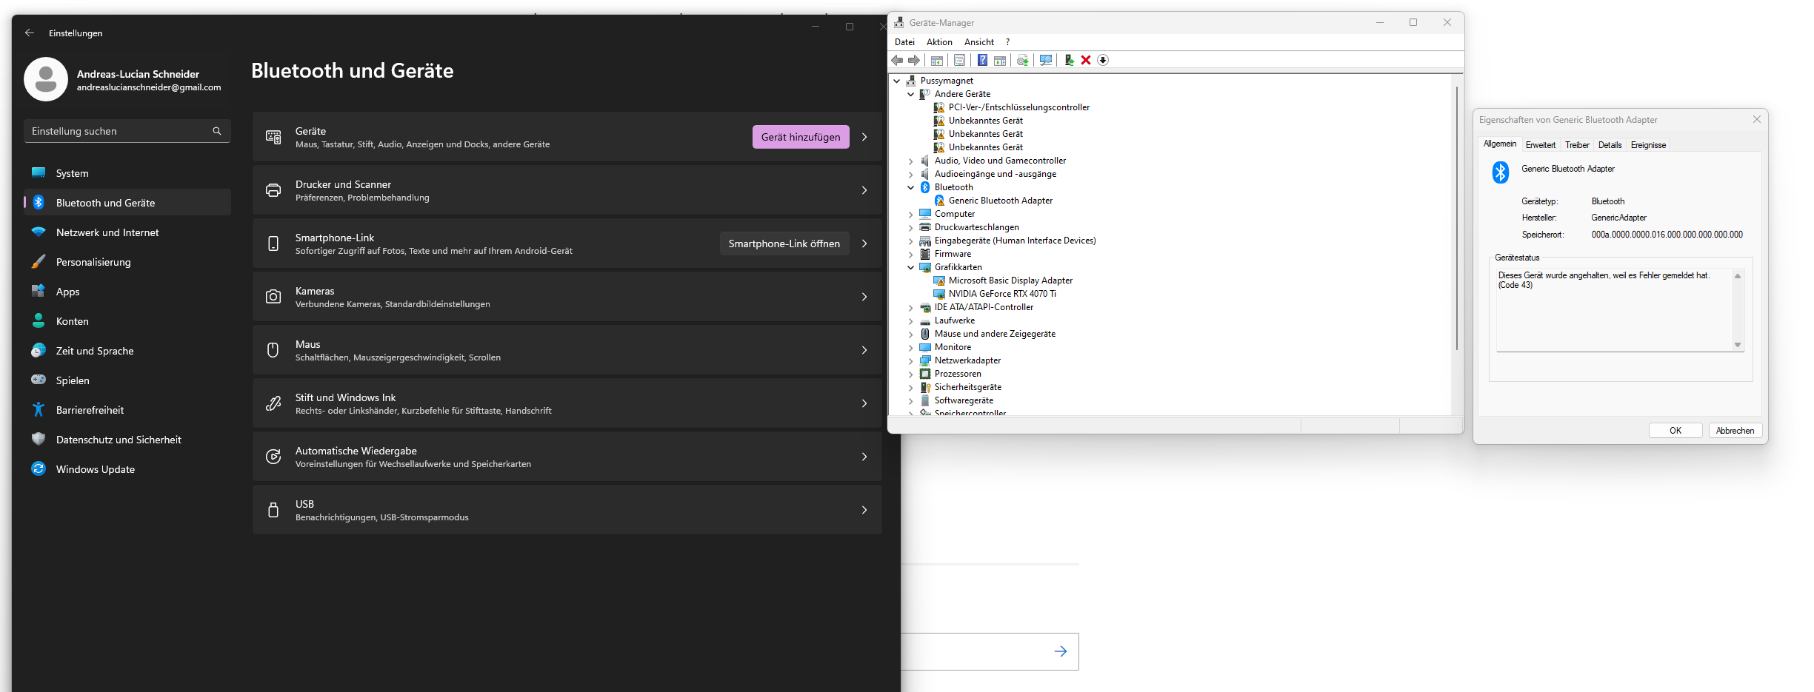
Task: Open the Aktion menu in Geräte-Manager
Action: point(939,42)
